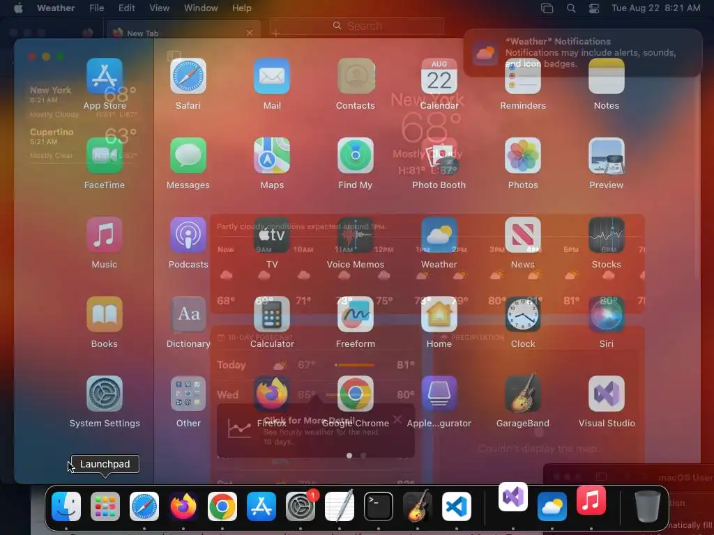The height and width of the screenshot is (535, 714).
Task: Launch Siri from Launchpad
Action: (x=607, y=314)
